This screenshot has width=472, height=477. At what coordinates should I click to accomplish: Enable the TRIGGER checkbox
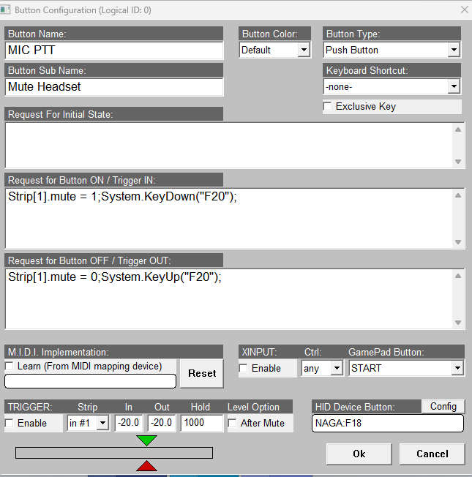[10, 423]
